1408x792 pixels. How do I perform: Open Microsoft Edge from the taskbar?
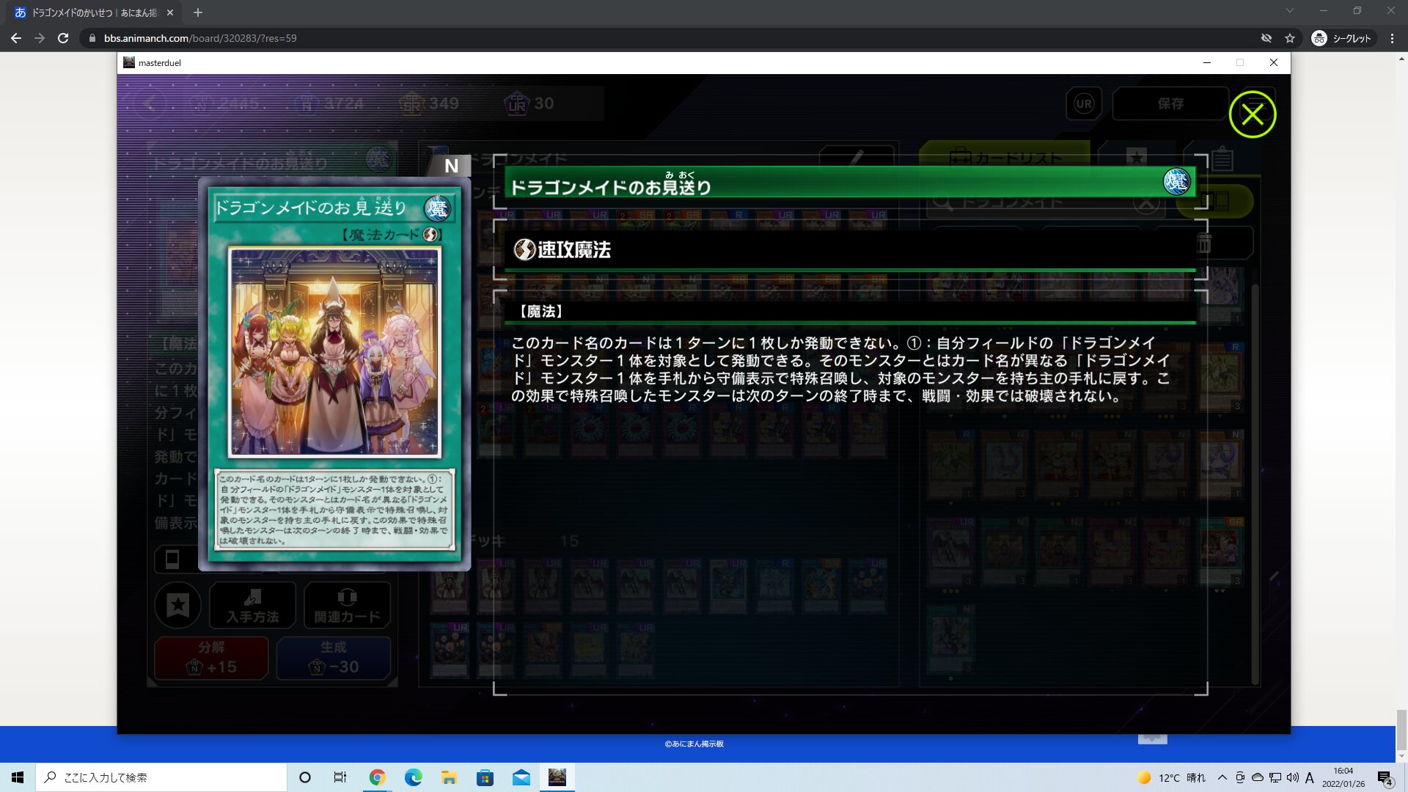(413, 777)
